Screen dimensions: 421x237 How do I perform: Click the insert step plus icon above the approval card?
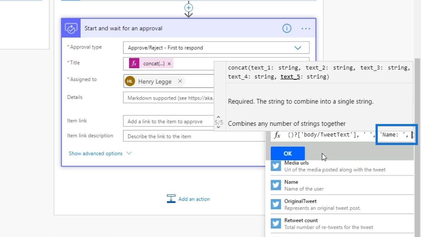(x=189, y=8)
